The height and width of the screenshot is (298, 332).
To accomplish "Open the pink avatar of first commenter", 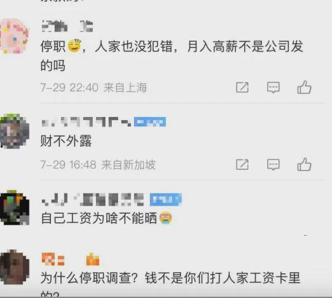I will point(14,36).
